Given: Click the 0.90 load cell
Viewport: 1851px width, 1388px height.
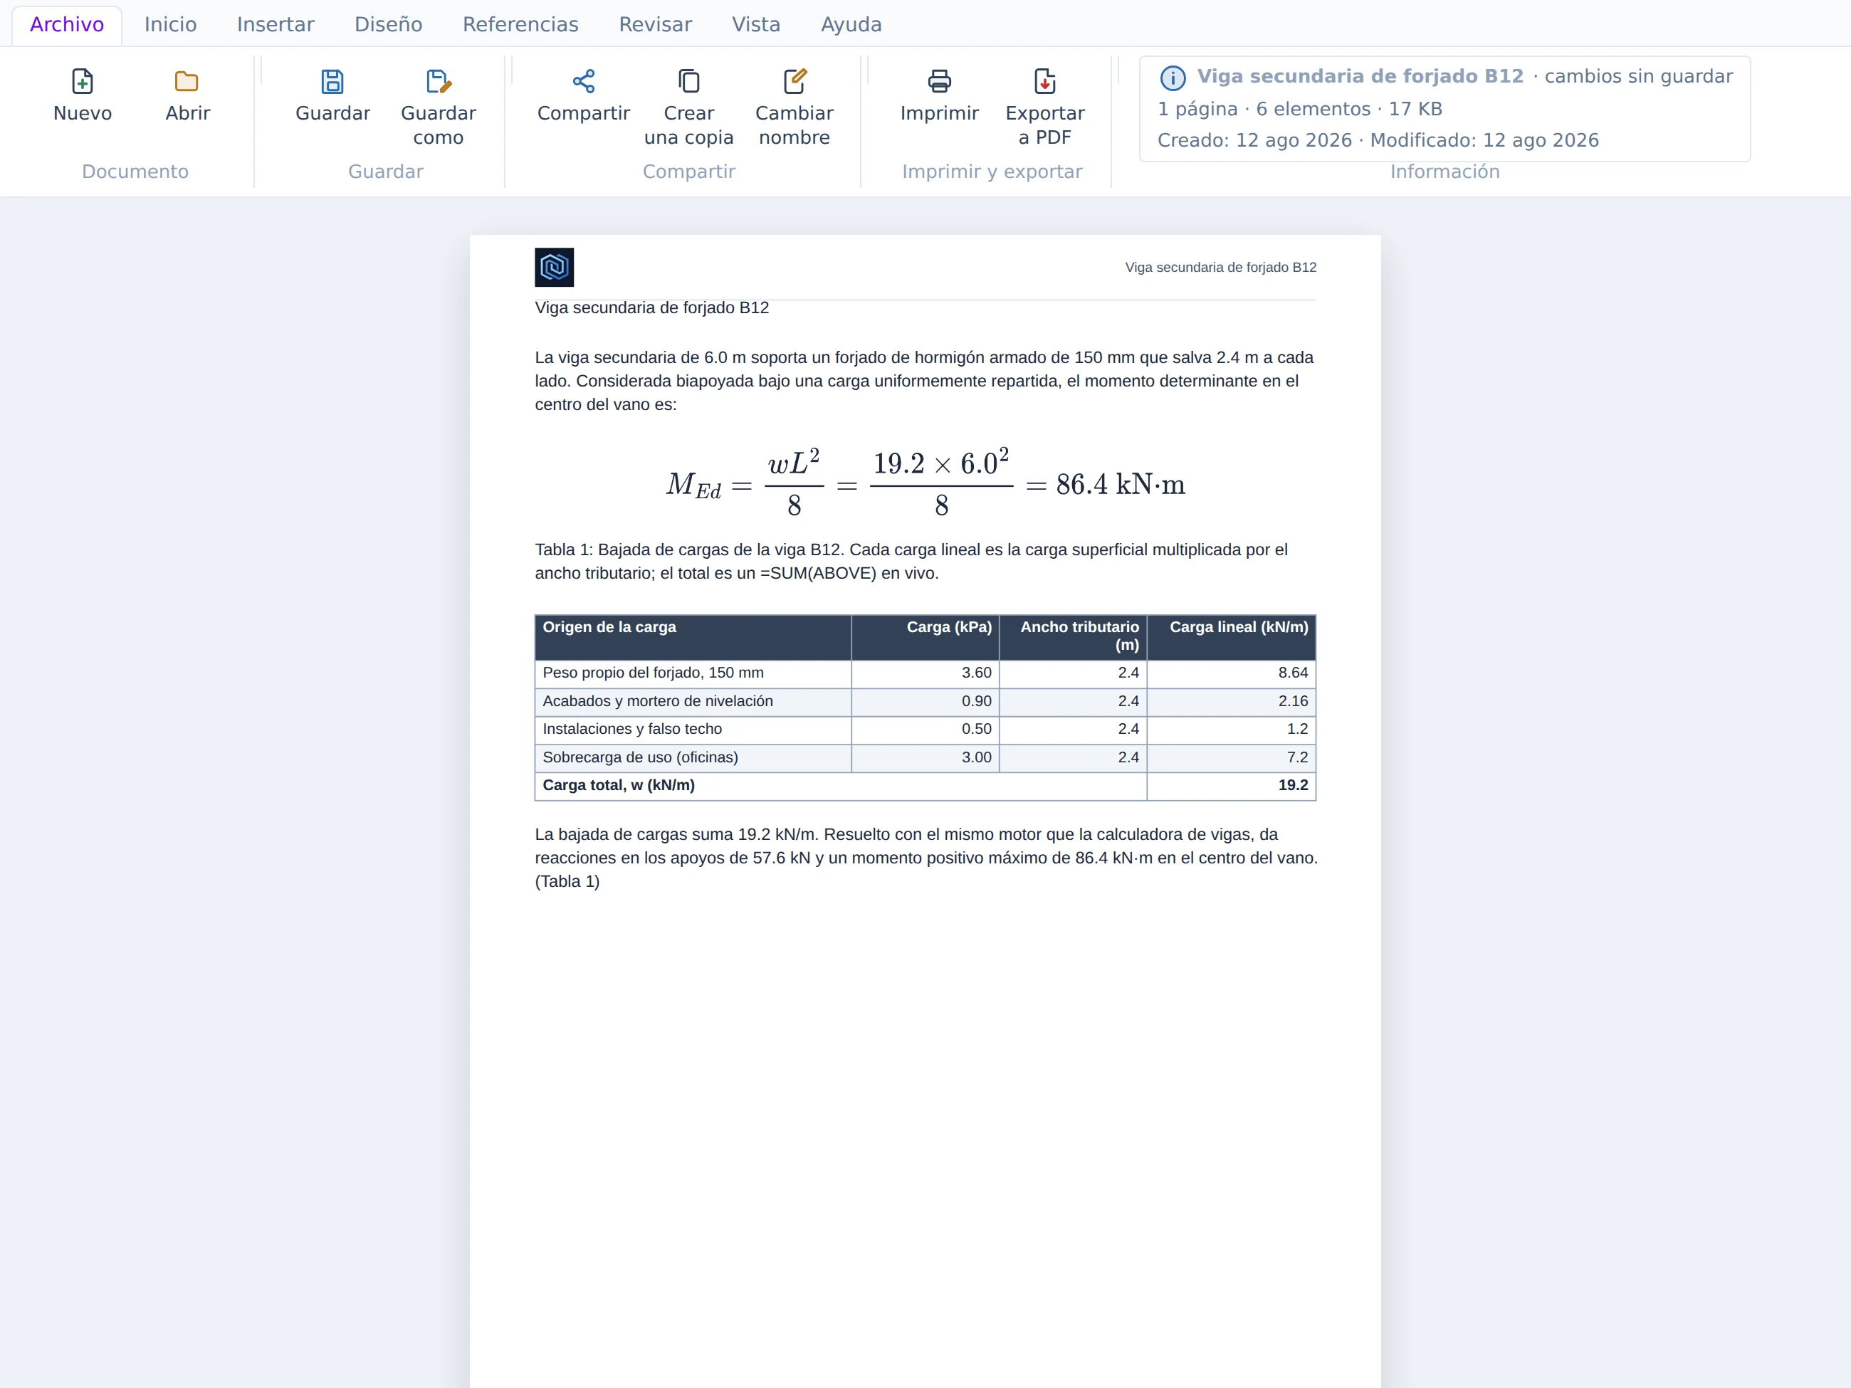Looking at the screenshot, I should pos(925,702).
